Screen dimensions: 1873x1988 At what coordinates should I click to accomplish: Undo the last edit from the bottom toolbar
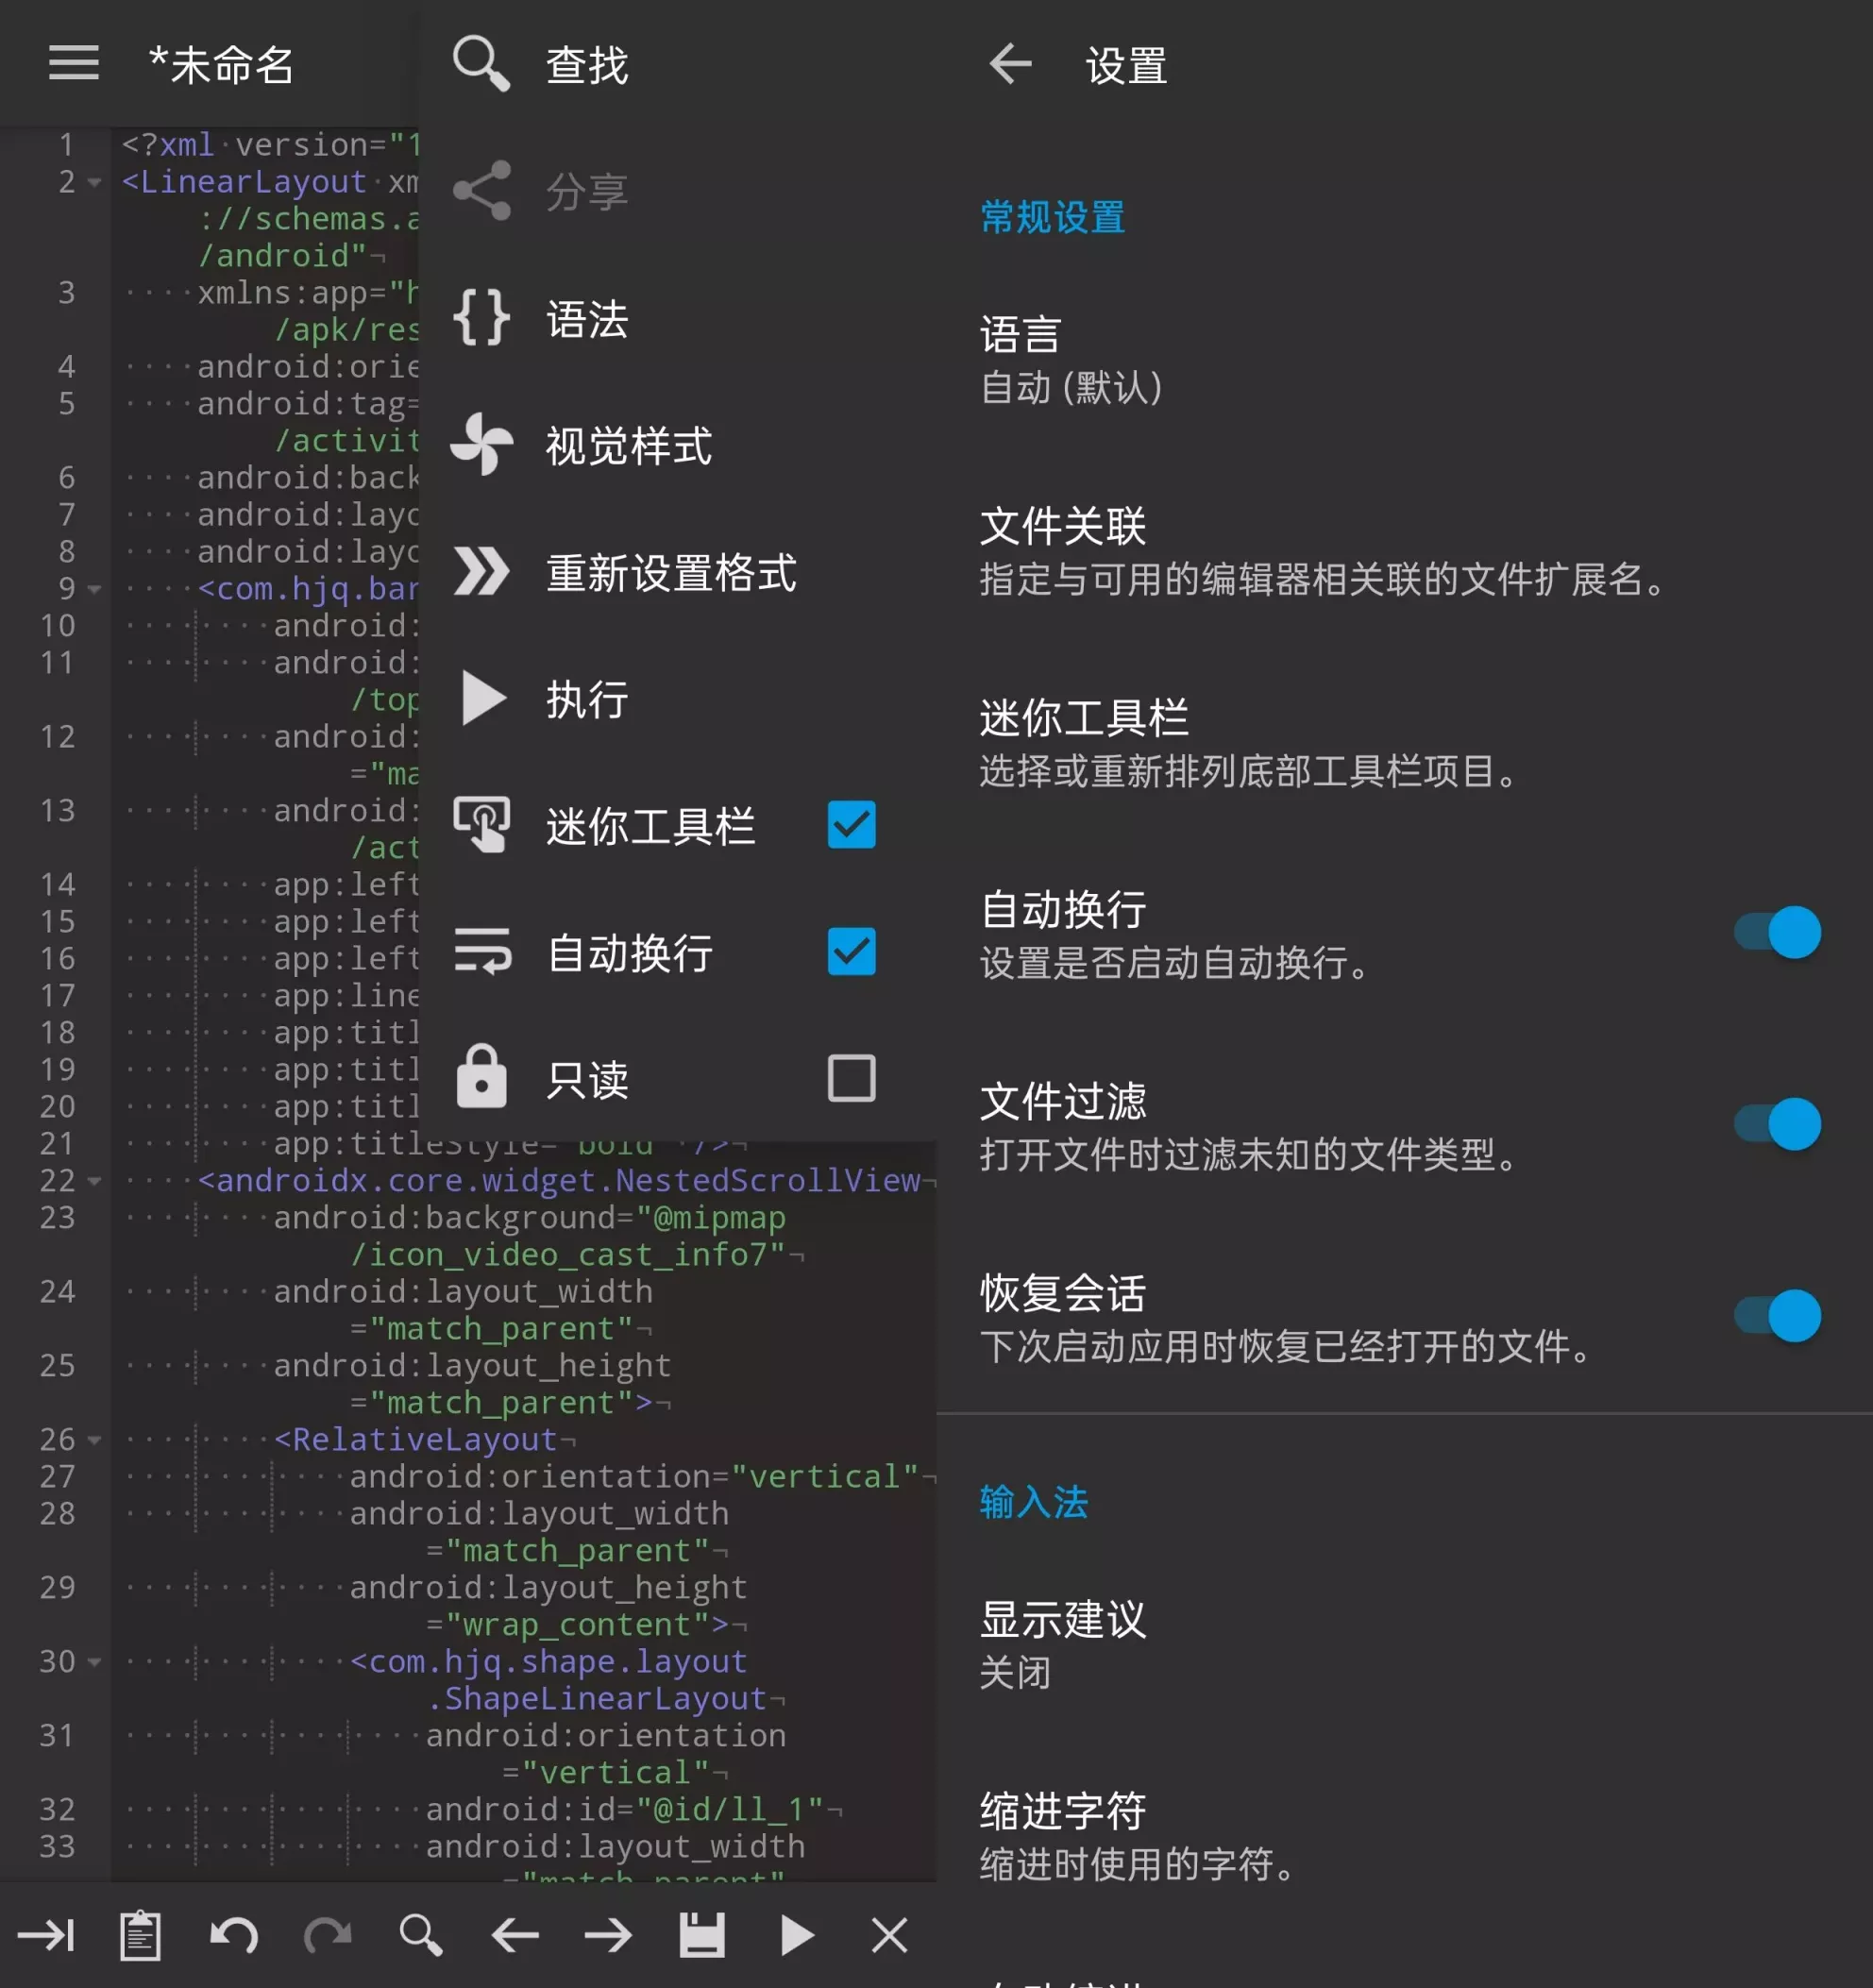tap(234, 1935)
